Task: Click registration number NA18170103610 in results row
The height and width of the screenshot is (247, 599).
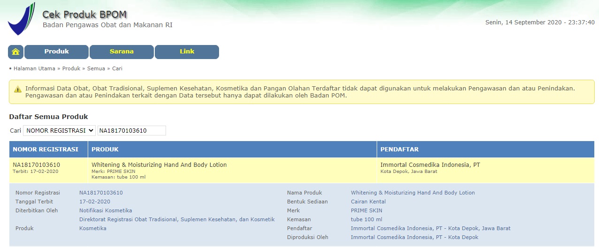Action: [x=36, y=165]
